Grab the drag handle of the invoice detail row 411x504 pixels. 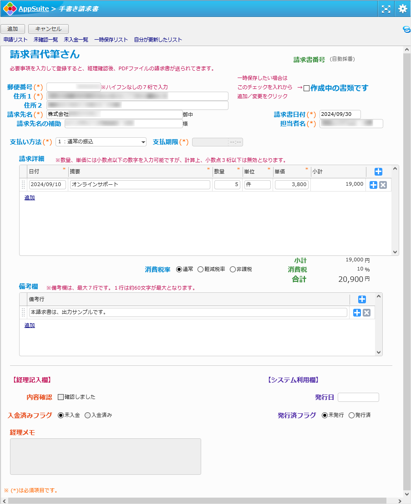[23, 185]
